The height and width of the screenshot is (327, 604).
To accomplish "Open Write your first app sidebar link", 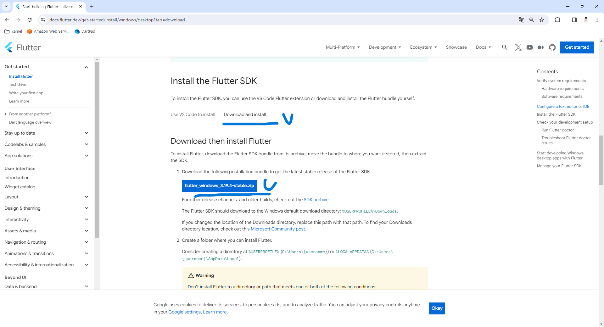I will (26, 93).
